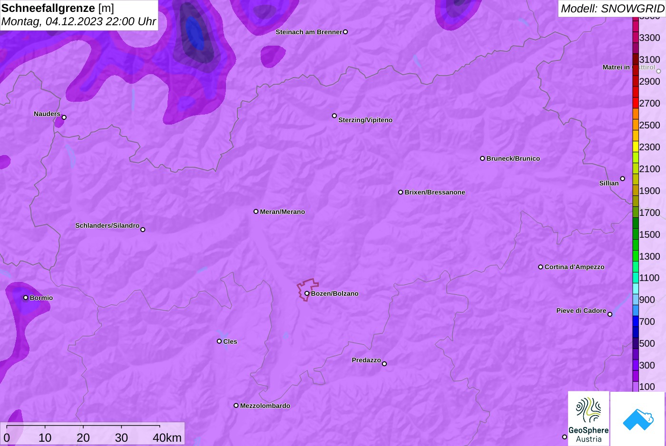Image resolution: width=666 pixels, height=446 pixels.
Task: Click the cyan 1100 legend swatch
Action: pyautogui.click(x=636, y=278)
